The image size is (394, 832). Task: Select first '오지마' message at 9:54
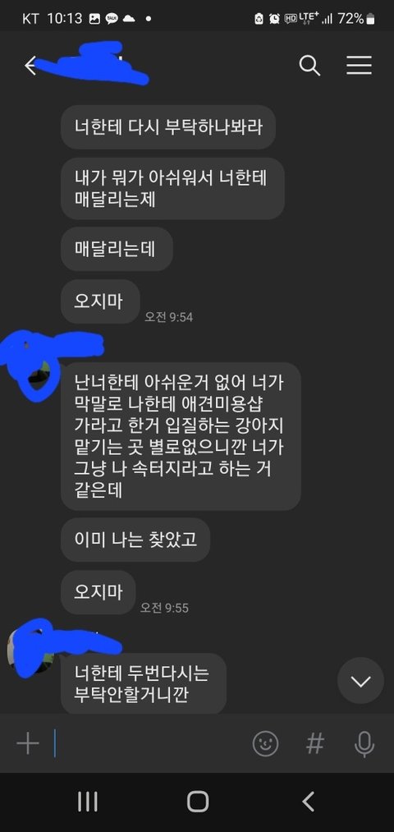[x=100, y=301]
